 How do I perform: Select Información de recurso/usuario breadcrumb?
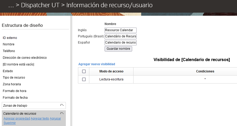click(109, 5)
